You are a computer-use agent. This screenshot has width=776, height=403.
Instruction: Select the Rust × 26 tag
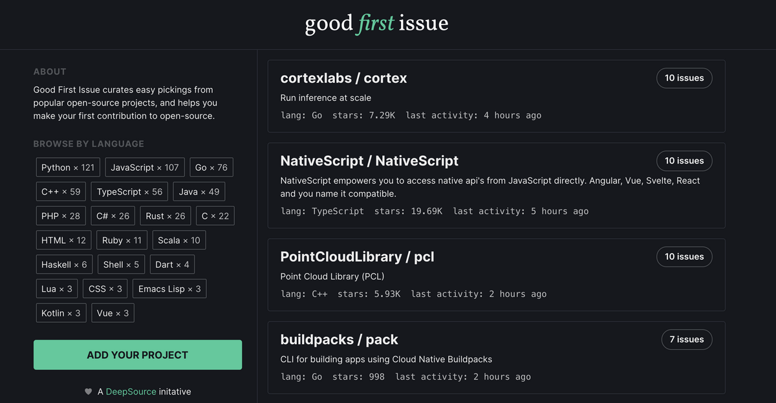[166, 216]
